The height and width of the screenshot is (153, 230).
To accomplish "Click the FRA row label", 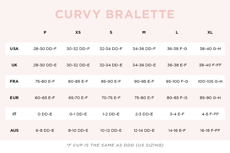I will coord(14,81).
